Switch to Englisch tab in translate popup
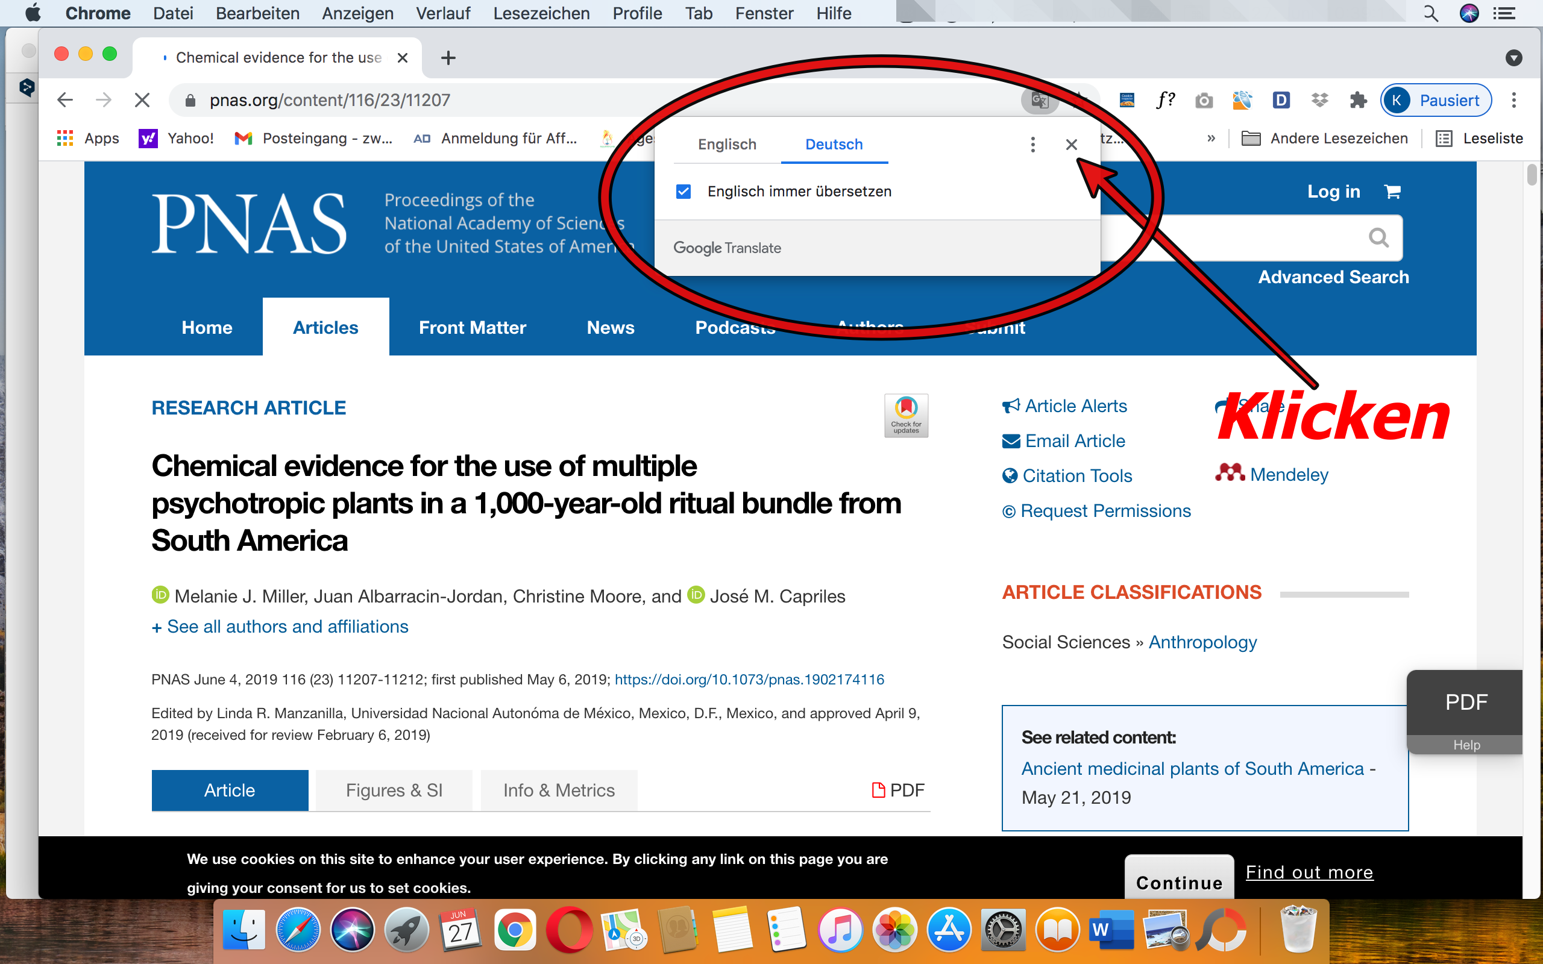Screen dimensions: 1543x964 [727, 145]
